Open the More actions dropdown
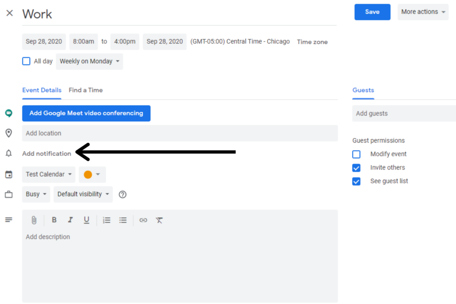The width and height of the screenshot is (456, 304). [x=423, y=12]
